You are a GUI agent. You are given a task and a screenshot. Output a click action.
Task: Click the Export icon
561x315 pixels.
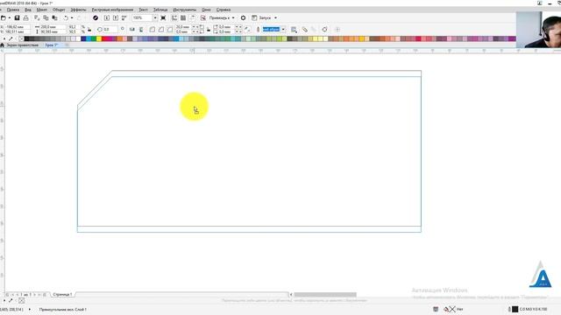(x=116, y=17)
